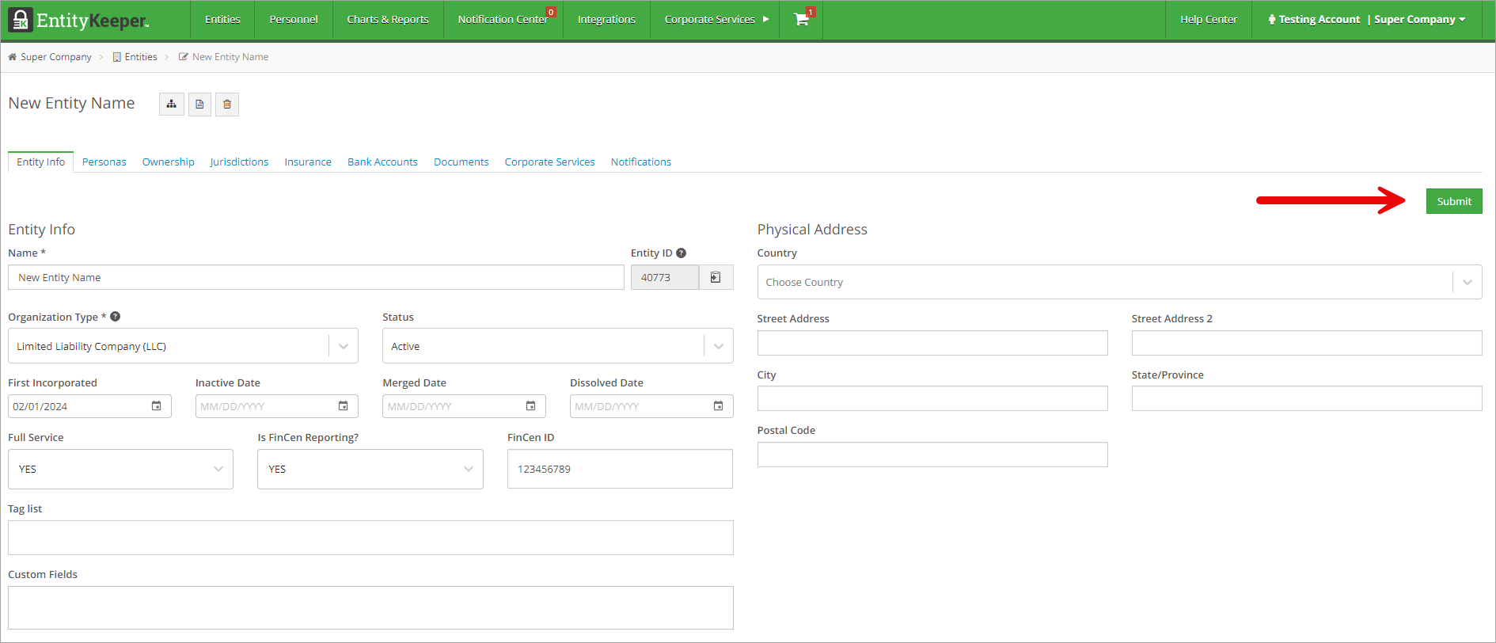Switch to the Ownership tab
This screenshot has height=643, width=1496.
tap(169, 162)
